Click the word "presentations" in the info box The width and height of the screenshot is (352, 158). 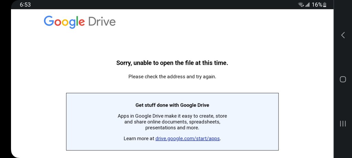click(x=160, y=128)
